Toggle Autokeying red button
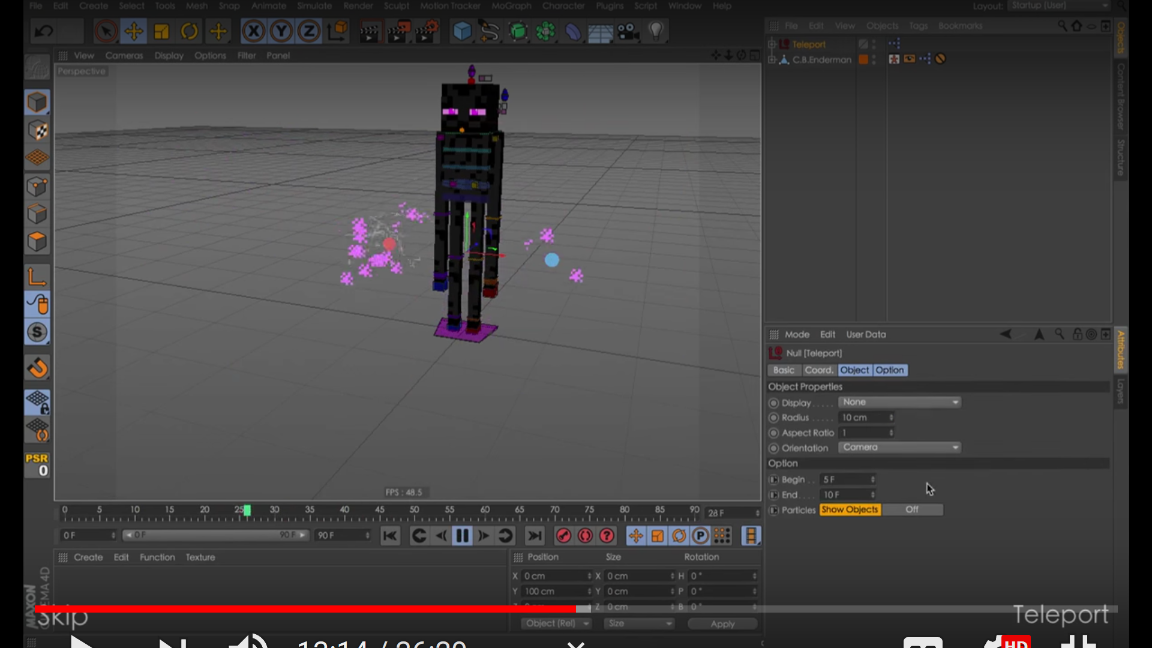1152x648 pixels. click(585, 536)
